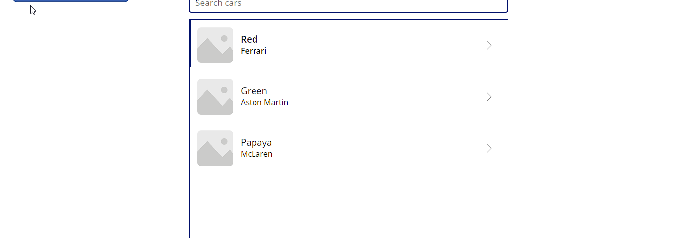Select the "Papaya" title text

pos(256,143)
